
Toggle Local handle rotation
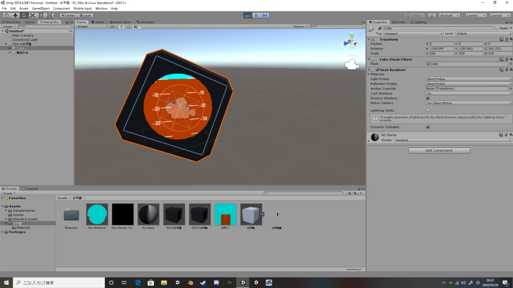[85, 15]
